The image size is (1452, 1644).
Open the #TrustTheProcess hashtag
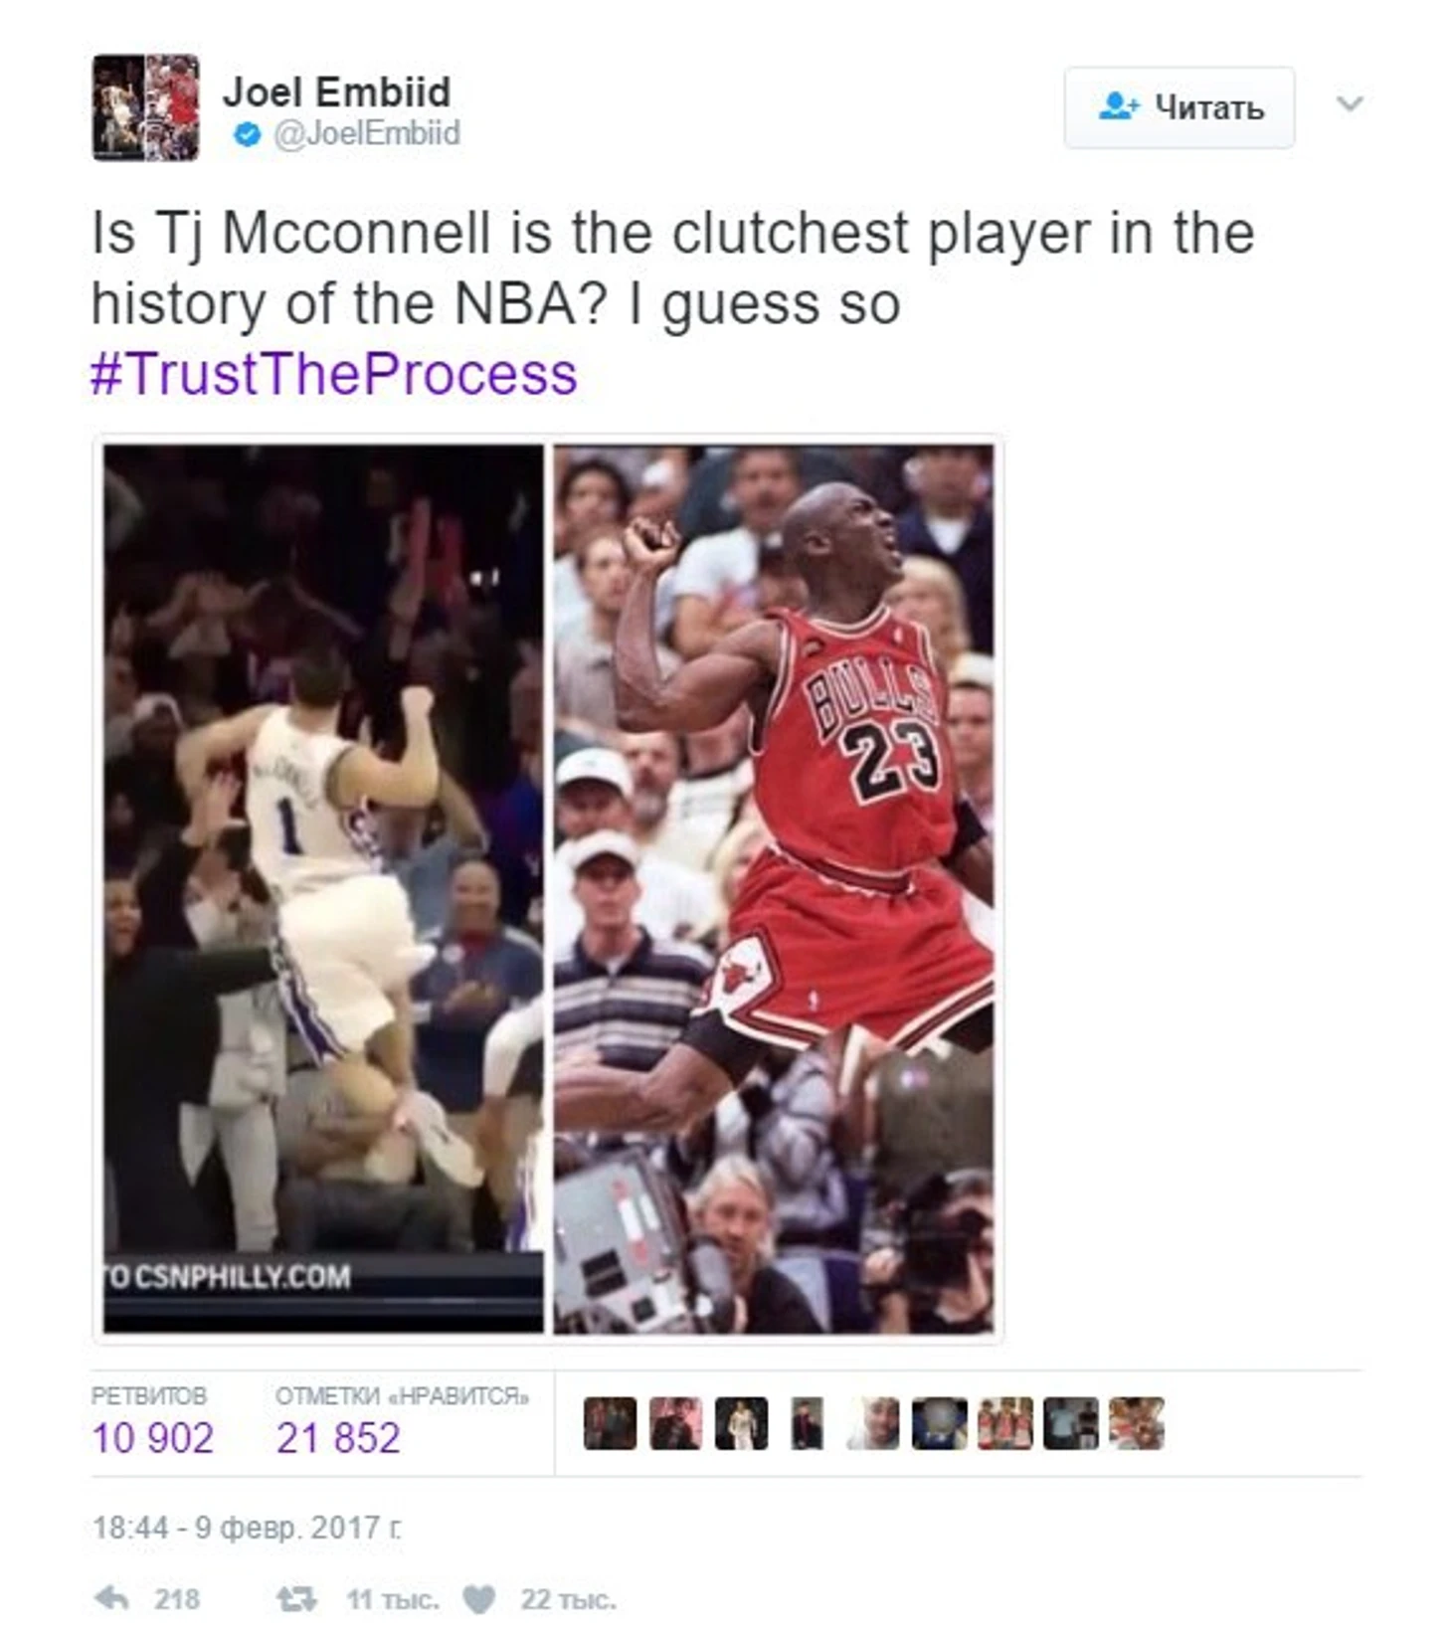[x=333, y=374]
